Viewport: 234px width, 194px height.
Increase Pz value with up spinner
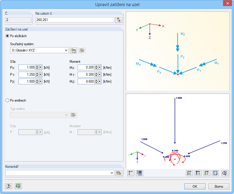(x=37, y=80)
